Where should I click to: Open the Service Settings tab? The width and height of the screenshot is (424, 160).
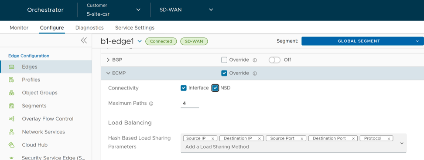[135, 27]
